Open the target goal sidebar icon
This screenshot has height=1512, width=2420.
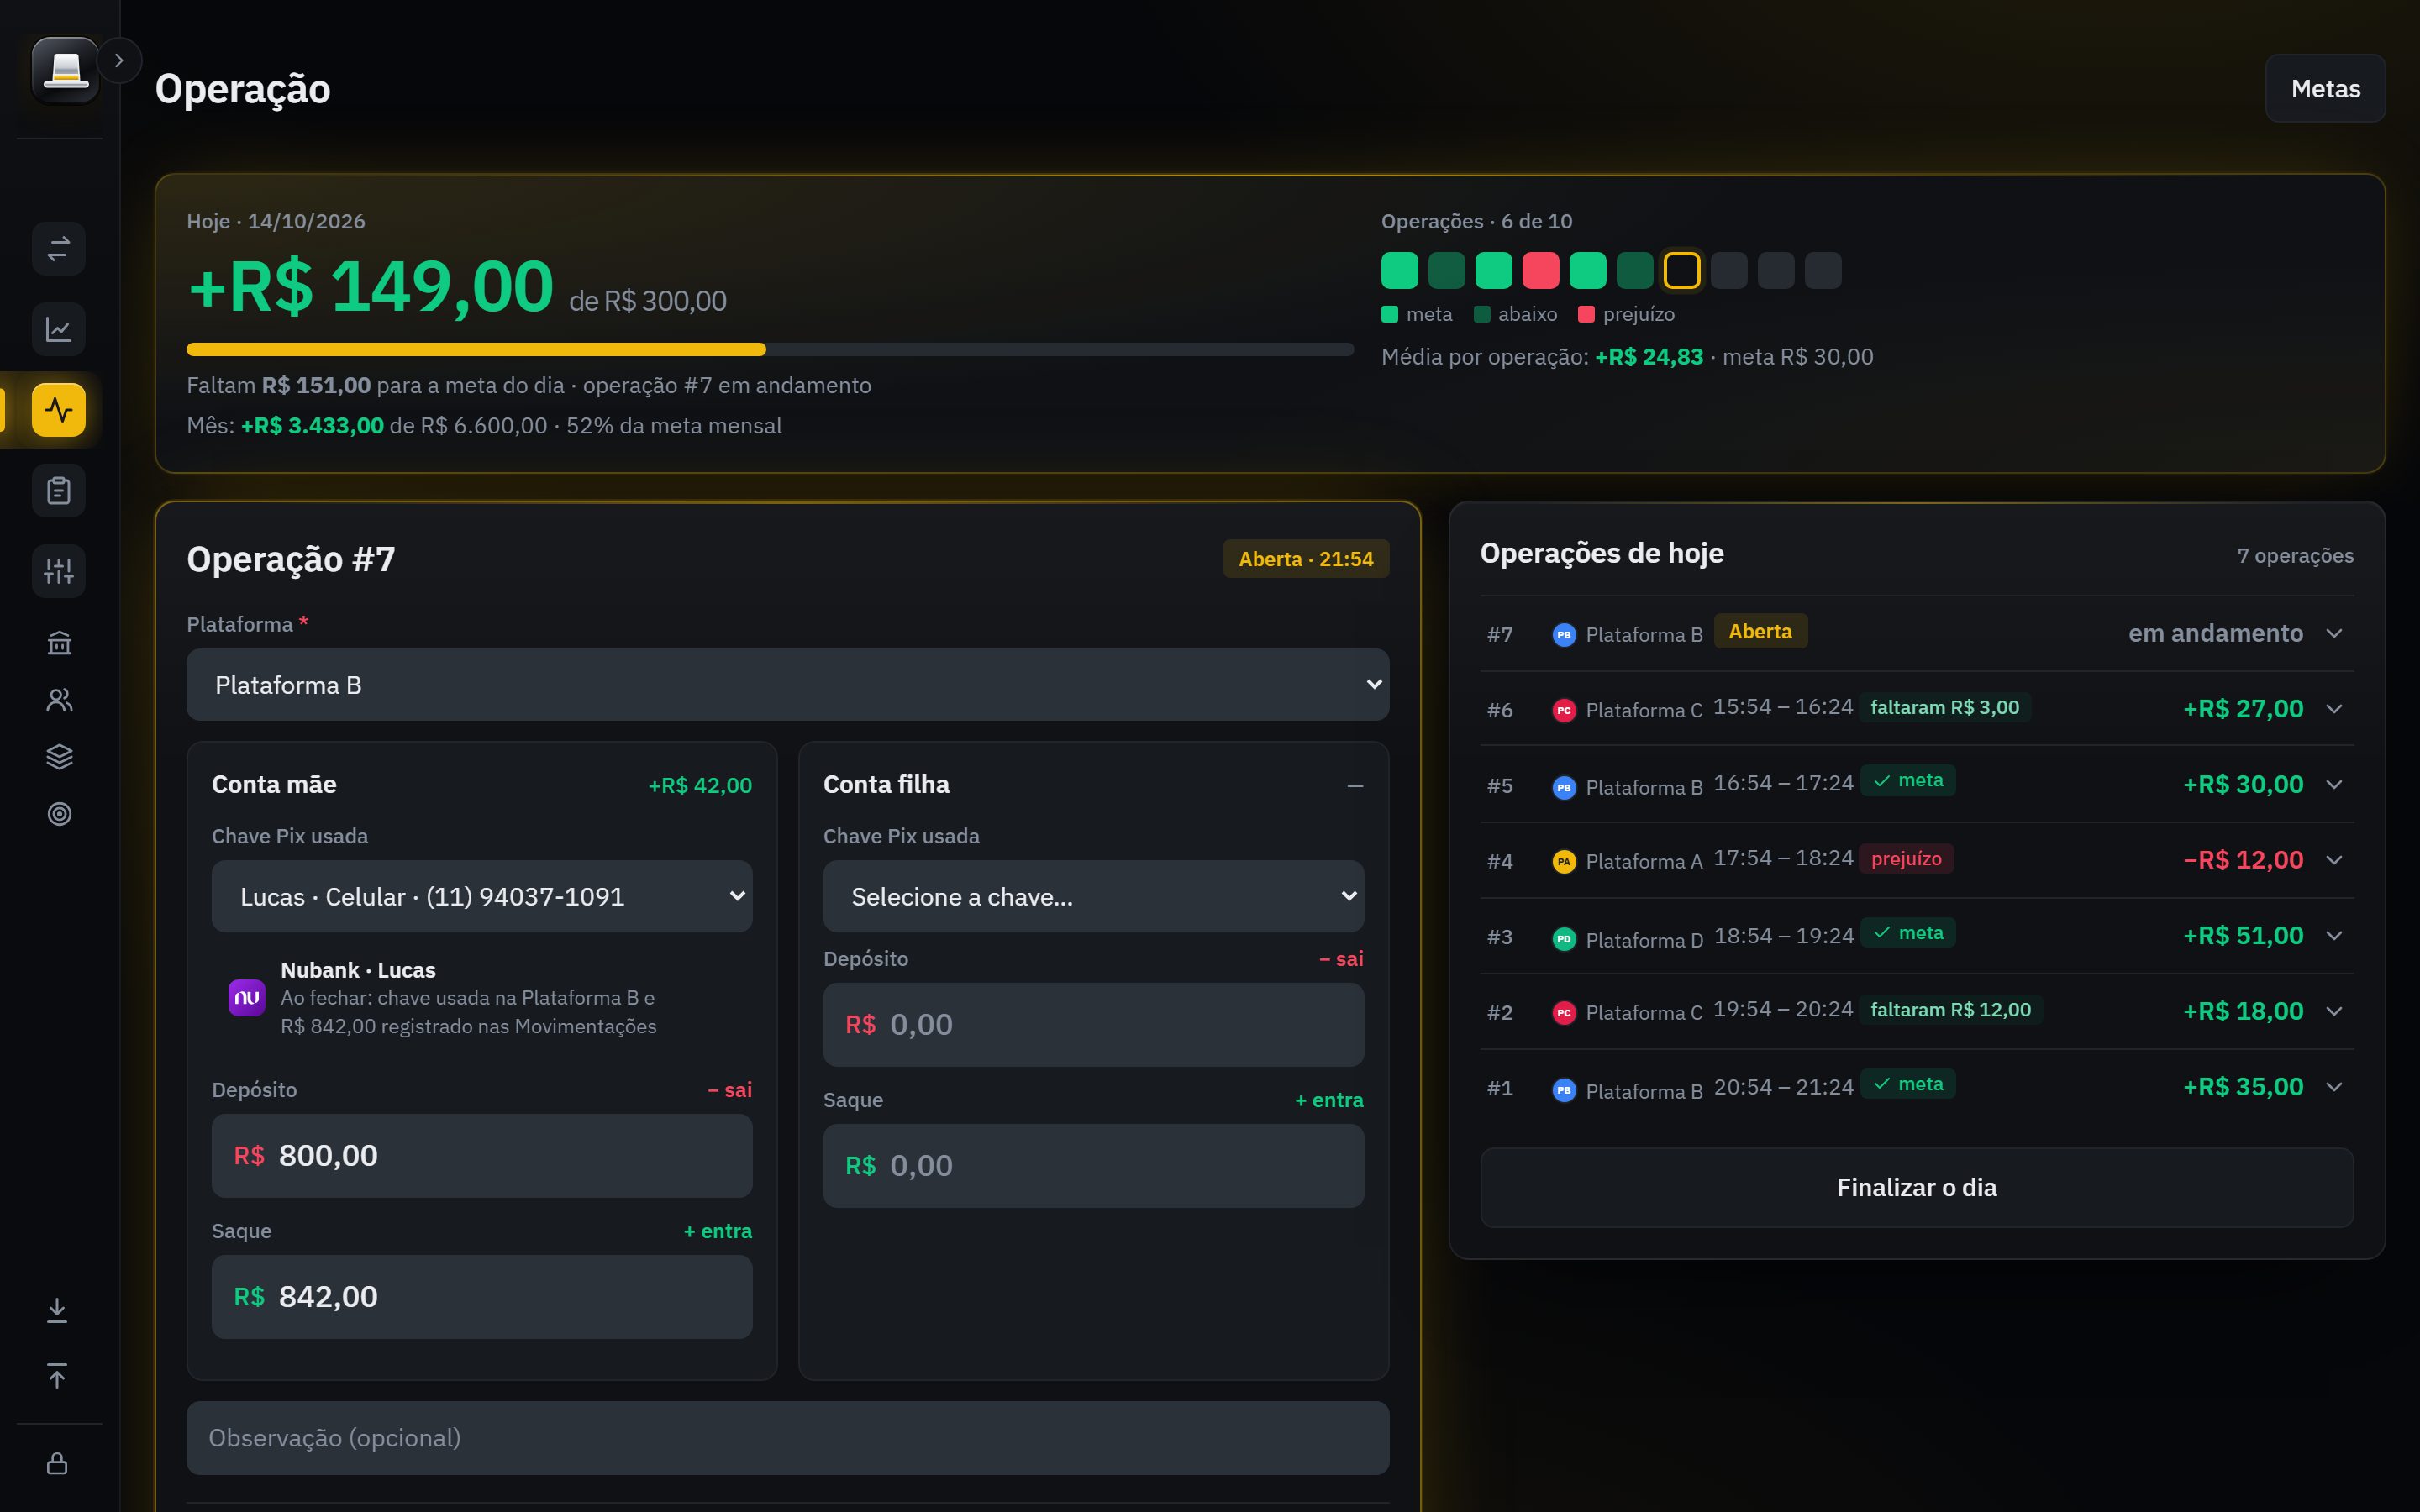click(59, 814)
